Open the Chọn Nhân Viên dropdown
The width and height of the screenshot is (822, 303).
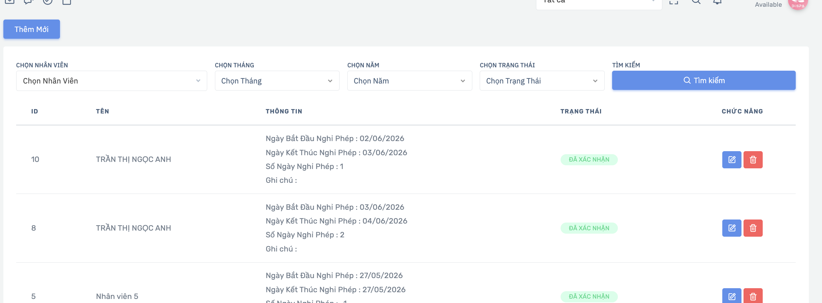[112, 81]
